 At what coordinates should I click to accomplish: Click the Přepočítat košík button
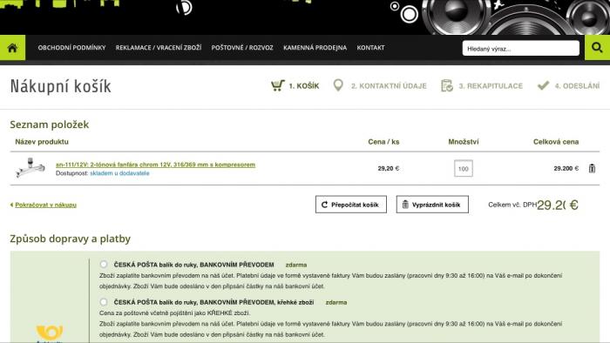(351, 205)
